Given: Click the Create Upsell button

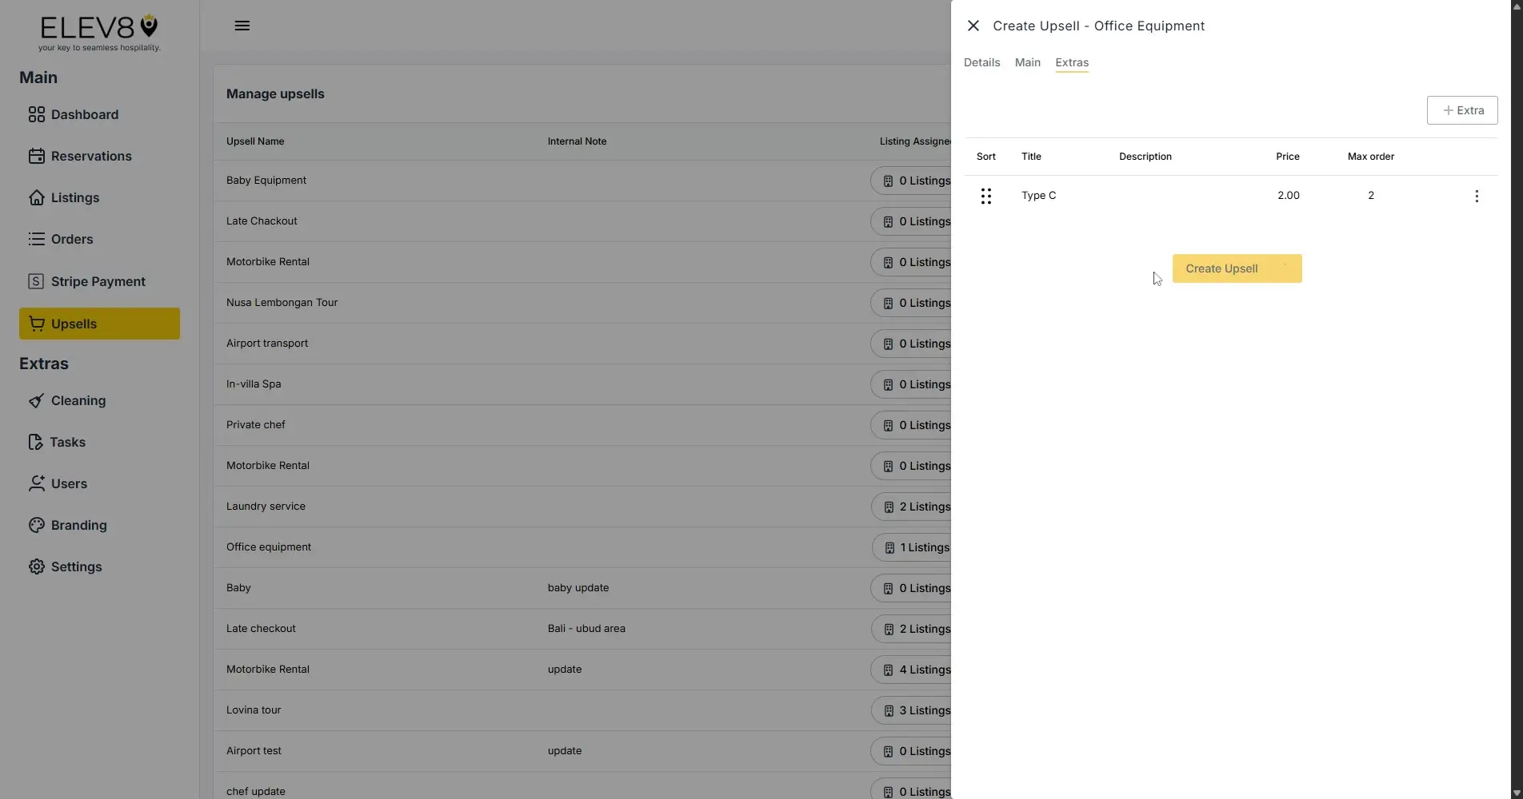Looking at the screenshot, I should [1237, 268].
